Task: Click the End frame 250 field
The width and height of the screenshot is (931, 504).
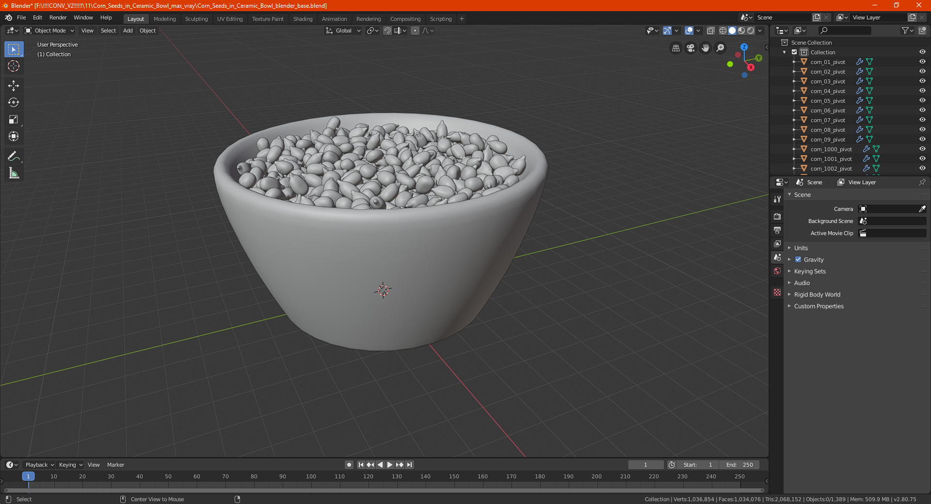Action: tap(739, 465)
